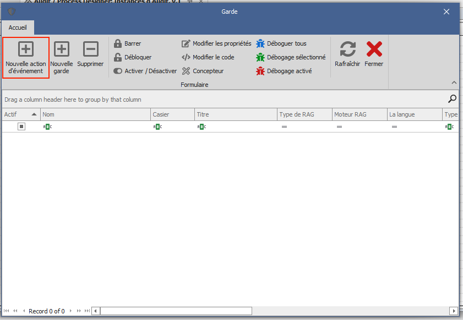Switch to the Accueil tab
This screenshot has width=463, height=320.
pos(18,27)
